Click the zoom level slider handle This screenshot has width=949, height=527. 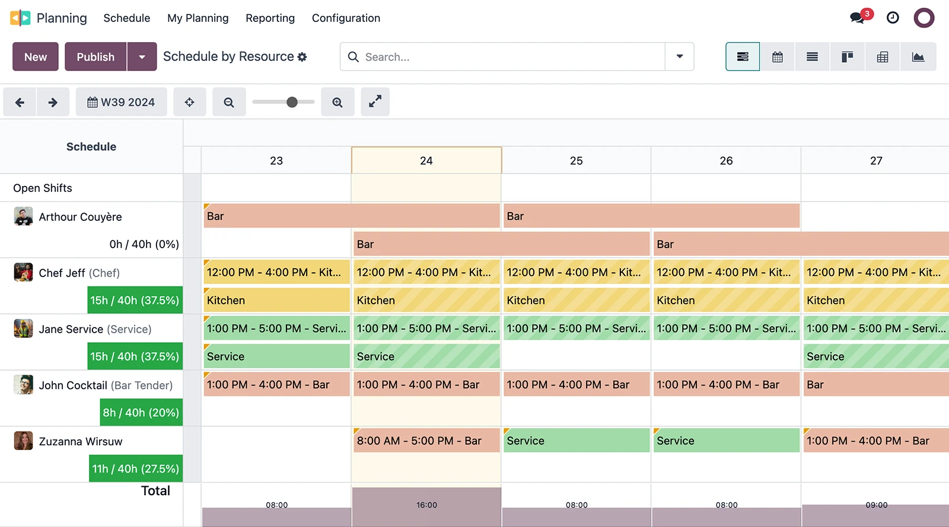(x=292, y=102)
